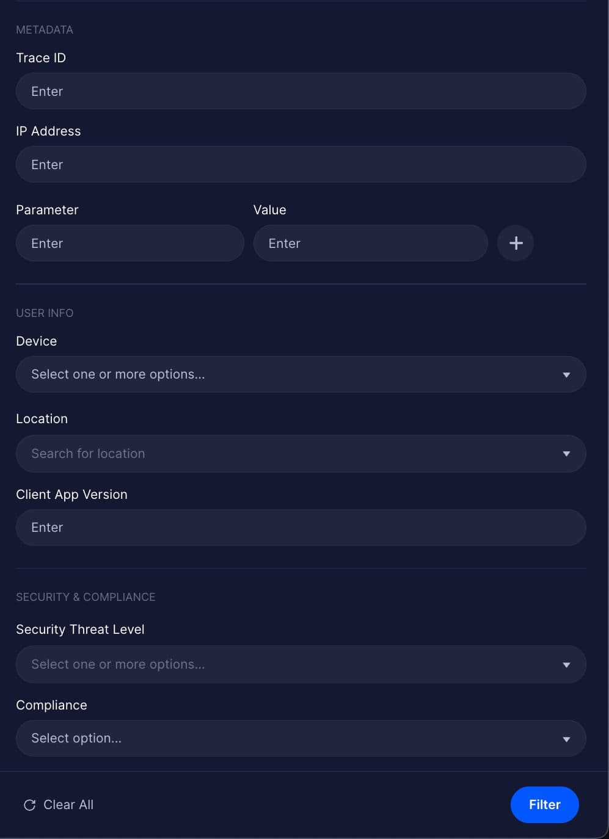
Task: Click the Parameter text field
Action: pyautogui.click(x=129, y=243)
